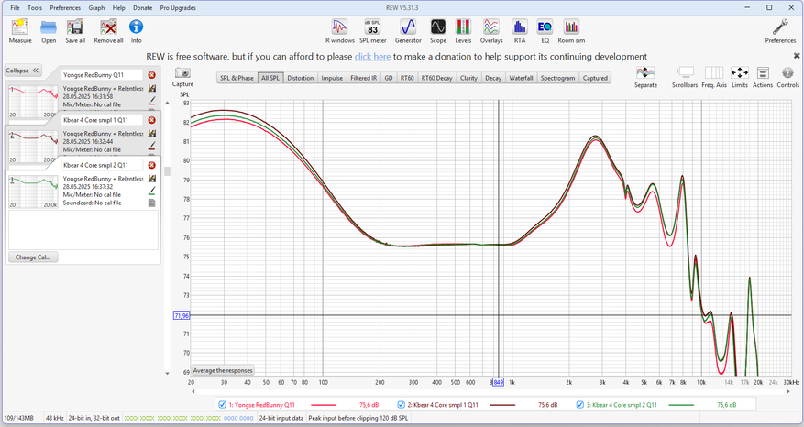Open the Pro Upgrades menu
This screenshot has width=804, height=427.
(177, 7)
